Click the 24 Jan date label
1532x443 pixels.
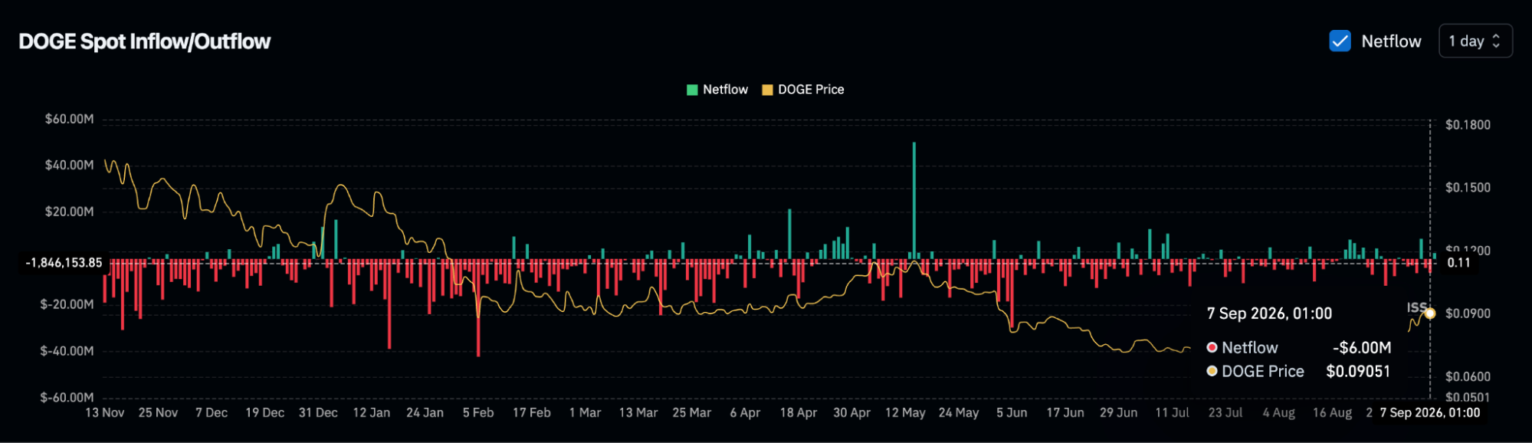(x=425, y=413)
